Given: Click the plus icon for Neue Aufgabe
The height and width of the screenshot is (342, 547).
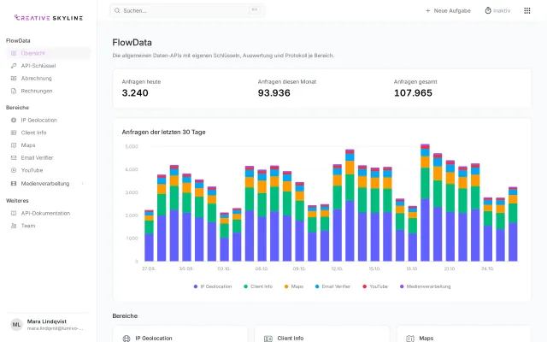Looking at the screenshot, I should 428,11.
